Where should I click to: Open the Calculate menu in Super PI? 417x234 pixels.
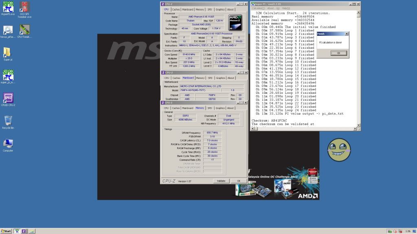(258, 8)
